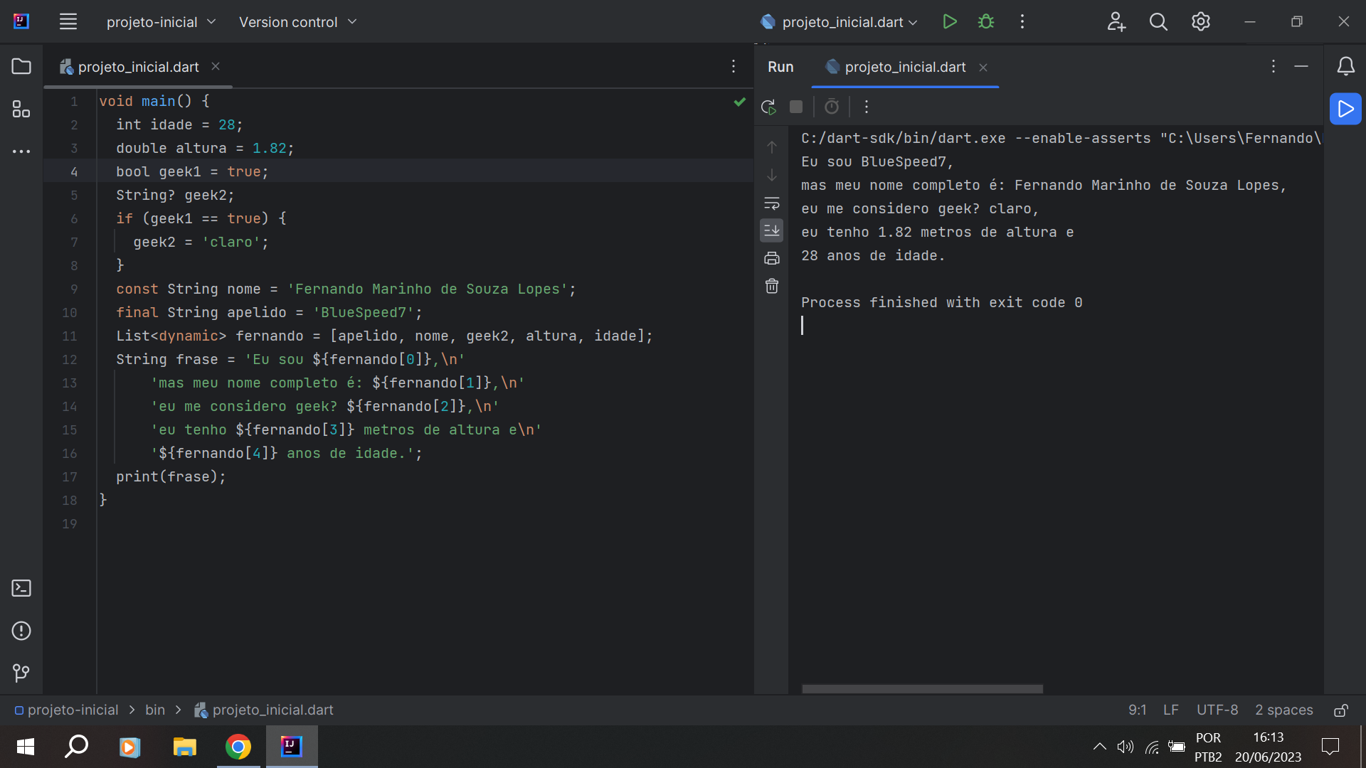Open more run actions in title bar
The width and height of the screenshot is (1366, 768).
pos(1022,22)
